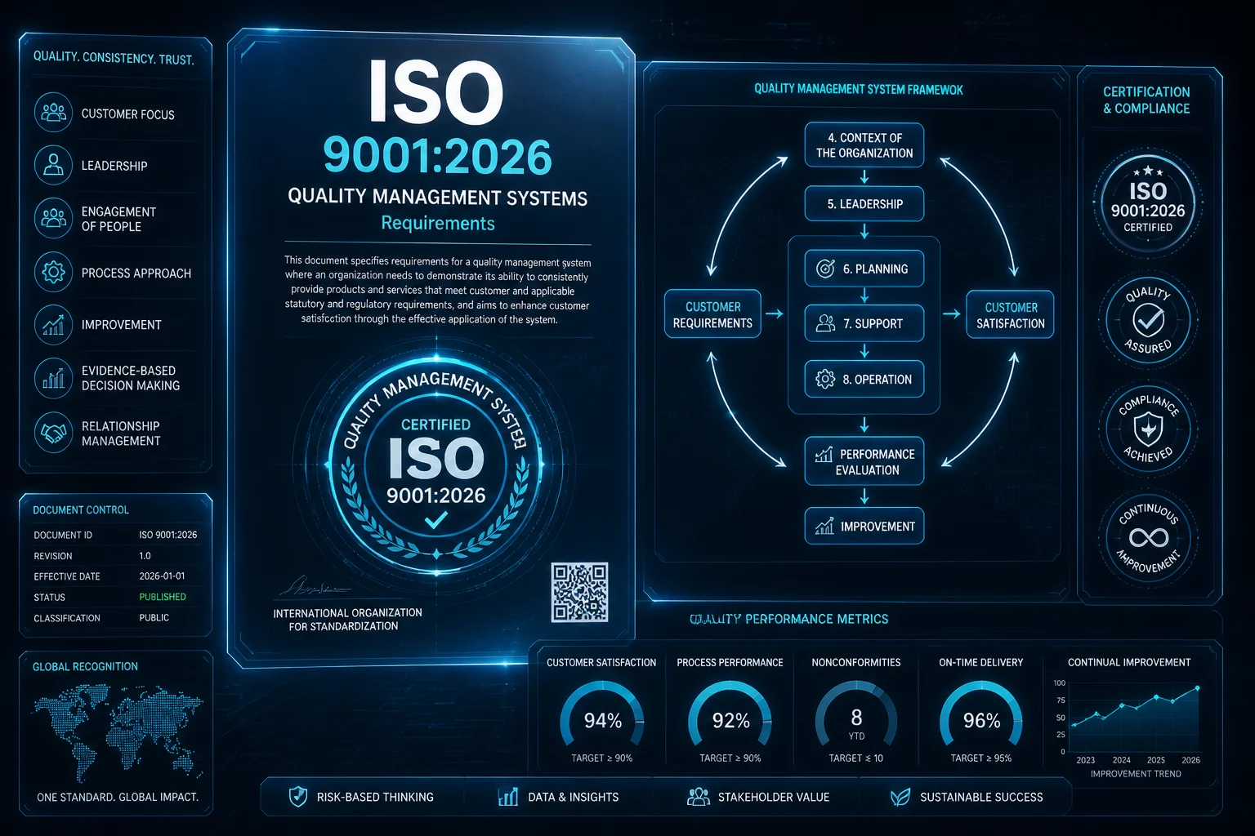
Task: Select the effective date 2026-01-01
Action: (x=162, y=576)
